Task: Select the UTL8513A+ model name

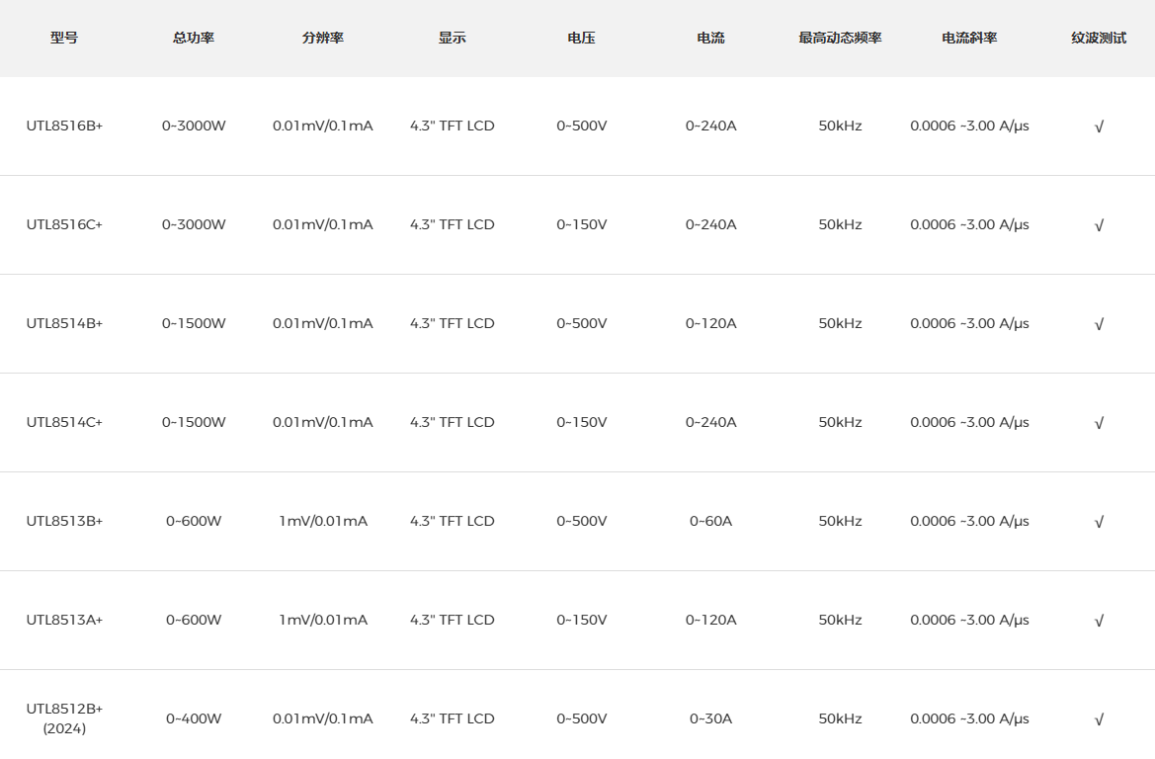Action: click(64, 621)
